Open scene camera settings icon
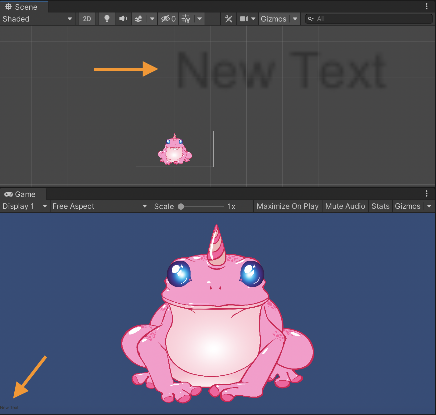 coord(244,19)
